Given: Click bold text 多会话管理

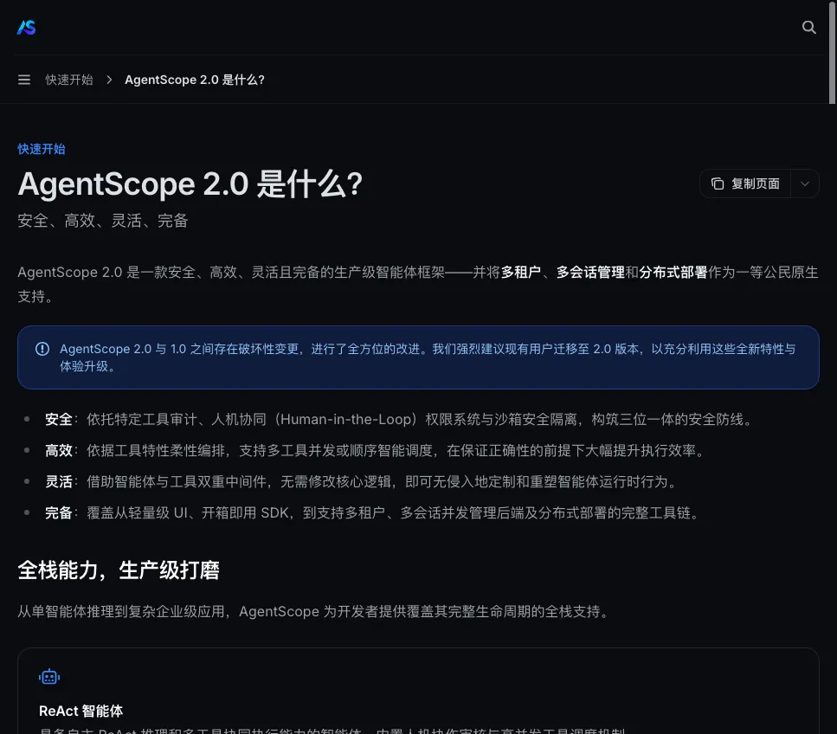Looking at the screenshot, I should click(590, 273).
